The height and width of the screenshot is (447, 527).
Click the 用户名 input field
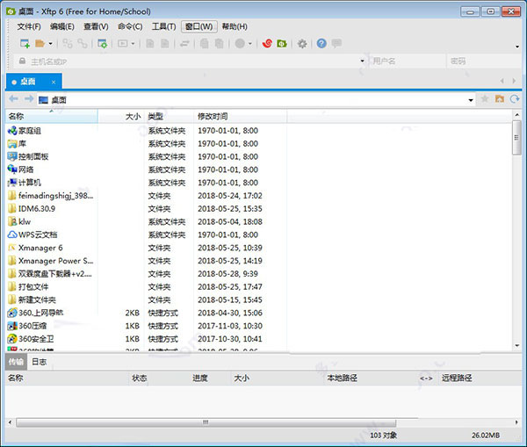pyautogui.click(x=406, y=61)
